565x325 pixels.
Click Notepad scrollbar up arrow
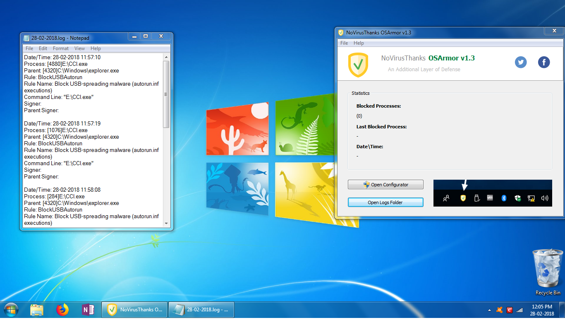pyautogui.click(x=166, y=57)
